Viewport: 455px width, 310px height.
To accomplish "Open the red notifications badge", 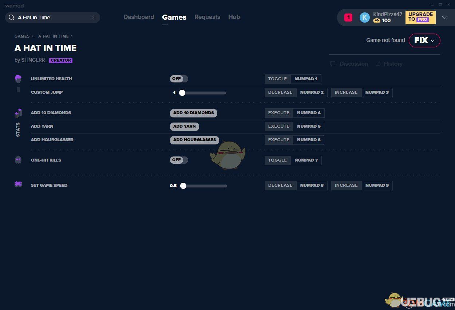I will point(348,18).
